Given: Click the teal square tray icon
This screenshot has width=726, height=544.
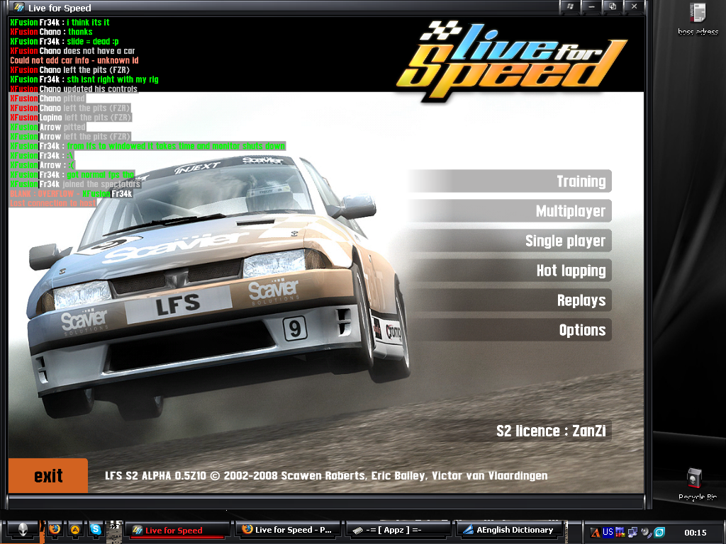Looking at the screenshot, I should coord(659,533).
